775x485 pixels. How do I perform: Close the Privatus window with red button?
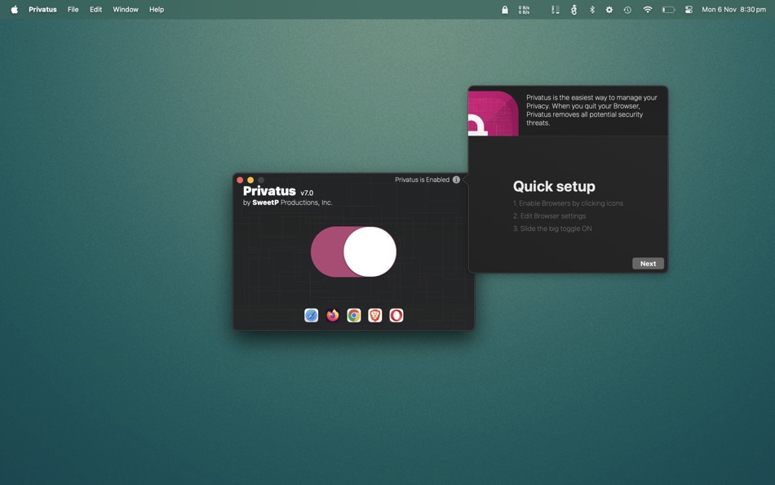pos(240,180)
